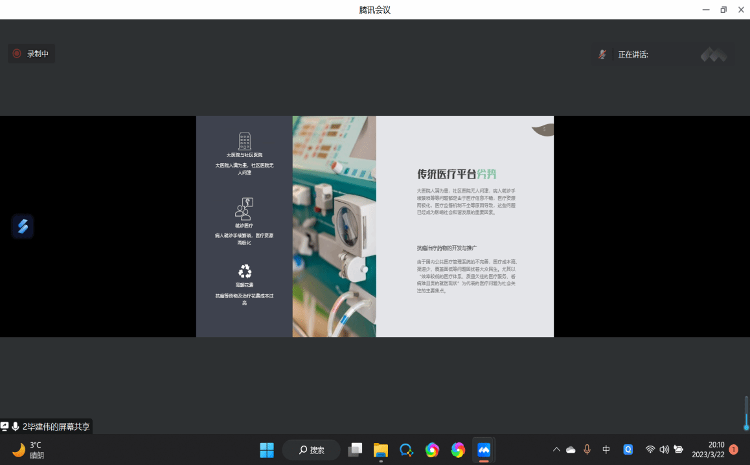Click the muted microphone icon beside 正在讲话
The image size is (750, 465).
click(602, 54)
